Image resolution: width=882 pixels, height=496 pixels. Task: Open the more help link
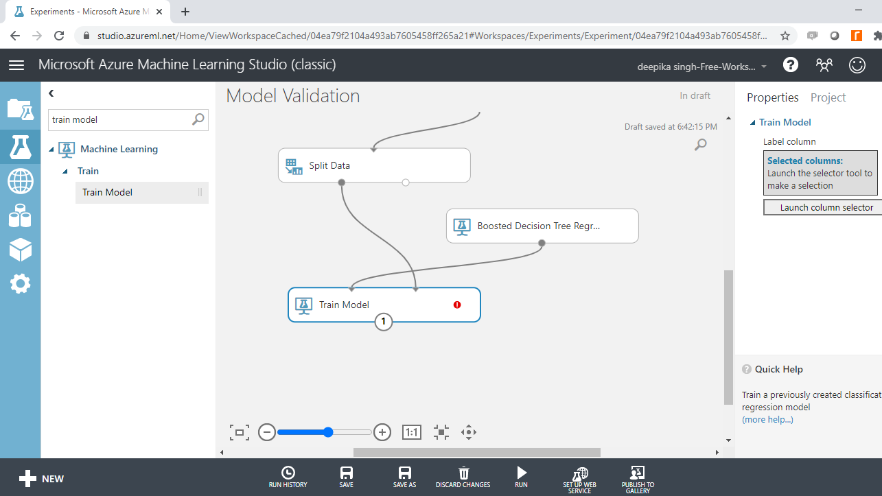767,419
